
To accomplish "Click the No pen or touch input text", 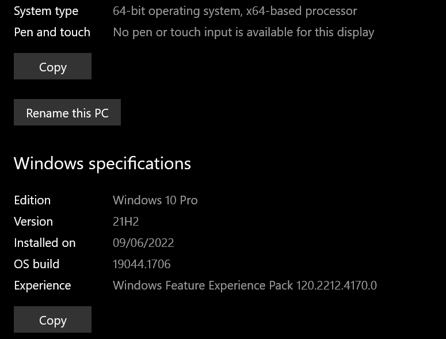I will coord(243,32).
